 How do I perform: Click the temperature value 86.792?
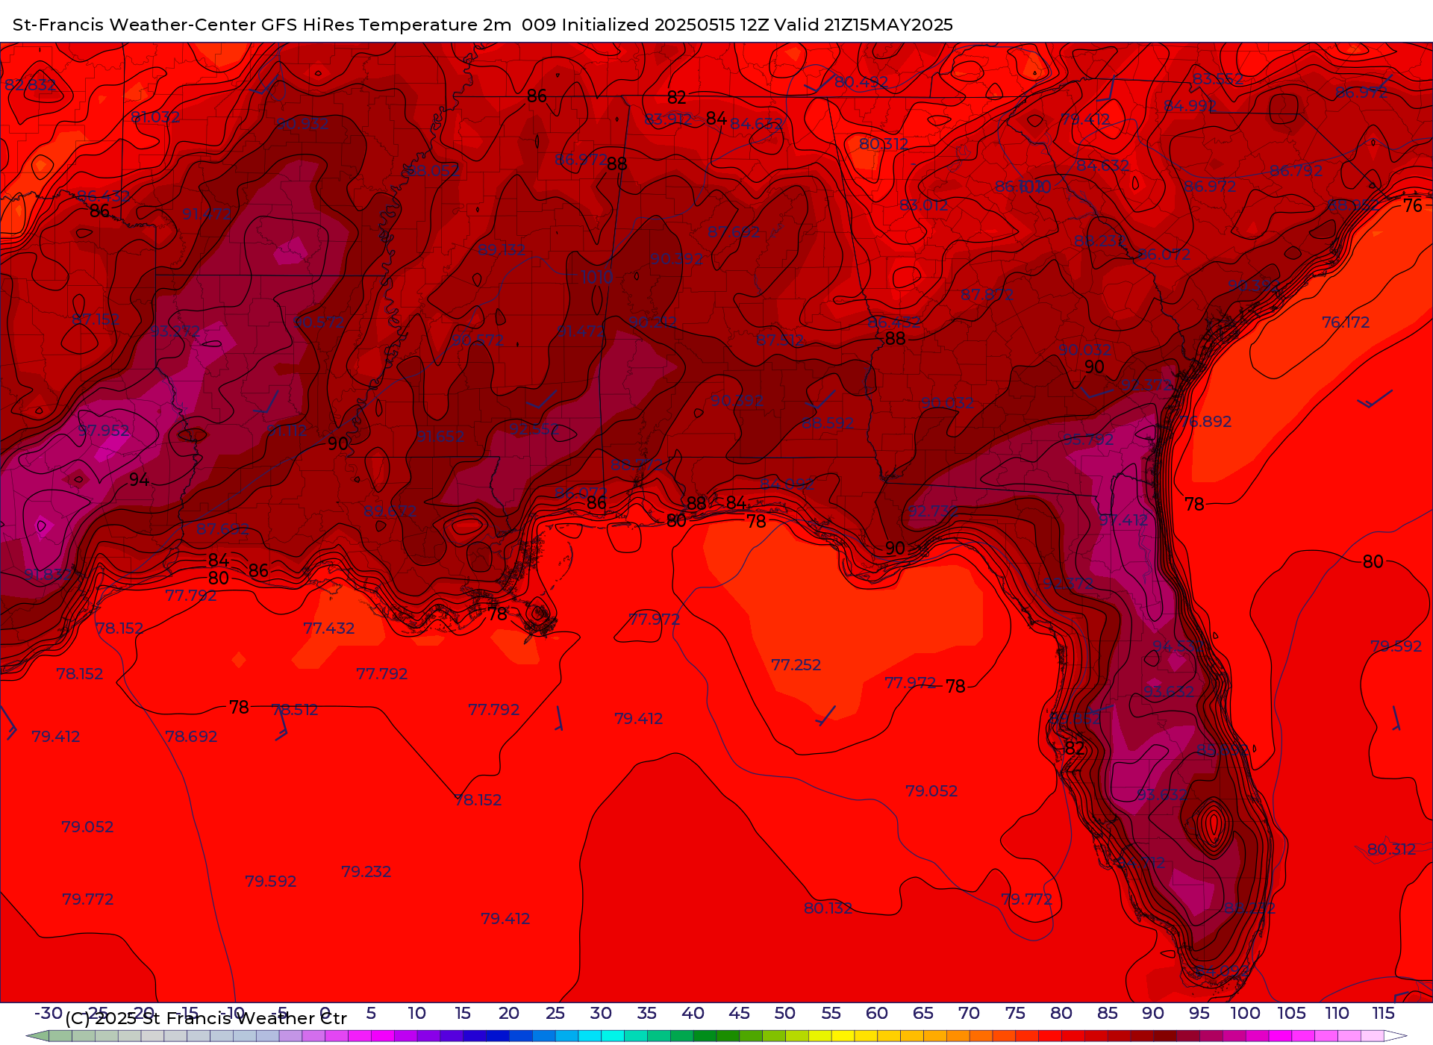tap(1296, 171)
